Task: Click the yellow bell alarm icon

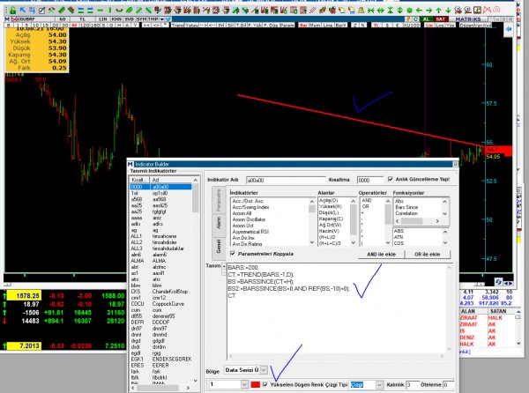Action: pos(361,10)
